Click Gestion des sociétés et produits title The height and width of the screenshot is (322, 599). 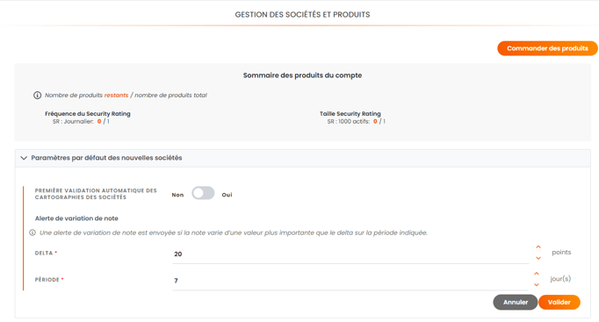coord(302,15)
